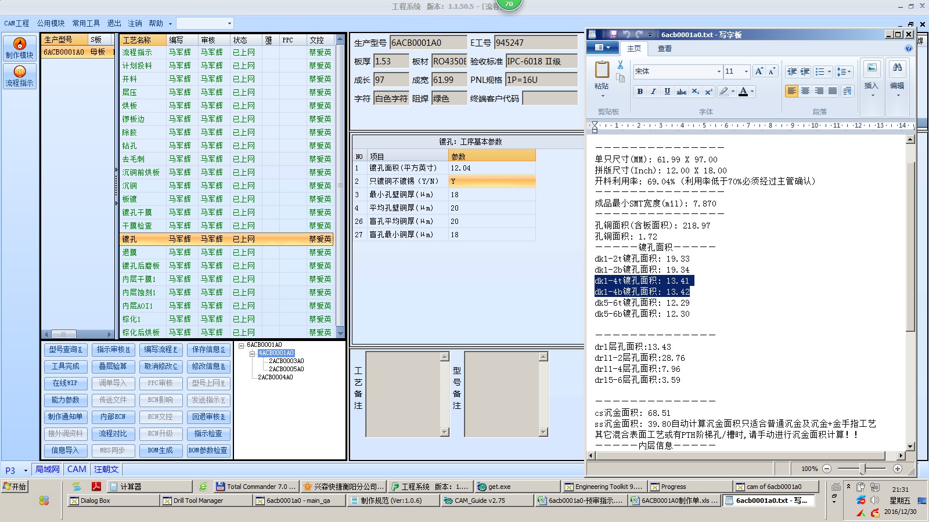This screenshot has width=929, height=522.
Task: Open the CAM工程 menu
Action: [x=16, y=23]
